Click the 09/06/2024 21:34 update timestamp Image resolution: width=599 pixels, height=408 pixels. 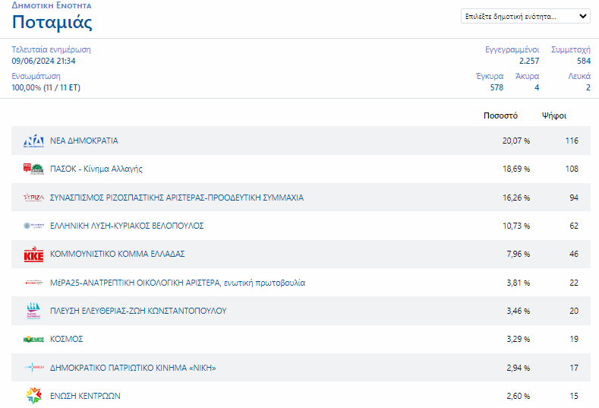(x=43, y=61)
